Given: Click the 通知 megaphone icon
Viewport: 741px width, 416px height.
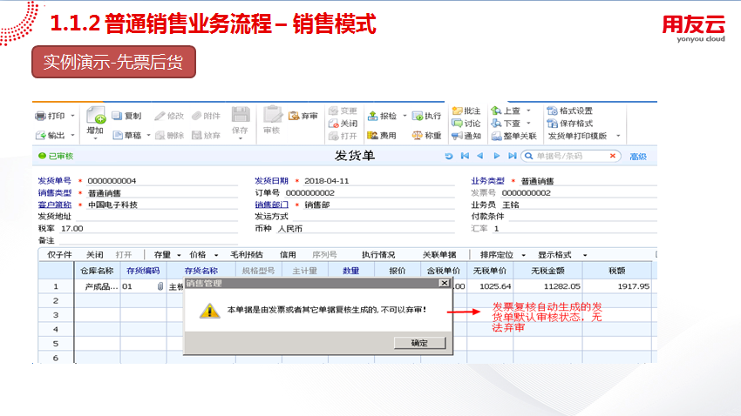Looking at the screenshot, I should (457, 136).
